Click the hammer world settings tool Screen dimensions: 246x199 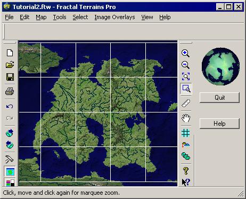9,159
